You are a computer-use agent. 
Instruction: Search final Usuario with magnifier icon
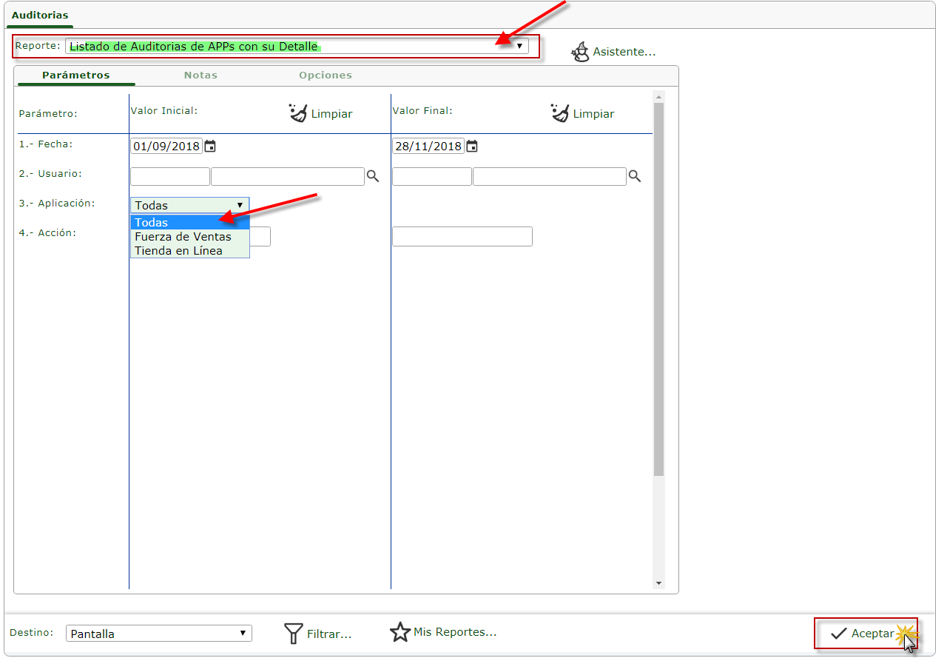tap(634, 176)
